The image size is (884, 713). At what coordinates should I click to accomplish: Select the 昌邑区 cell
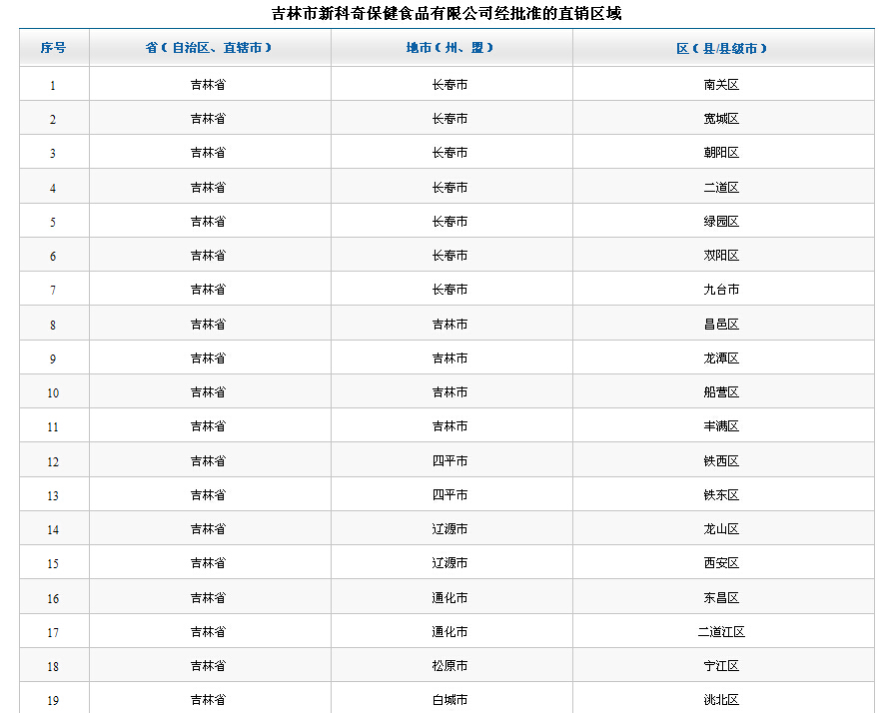tap(721, 325)
